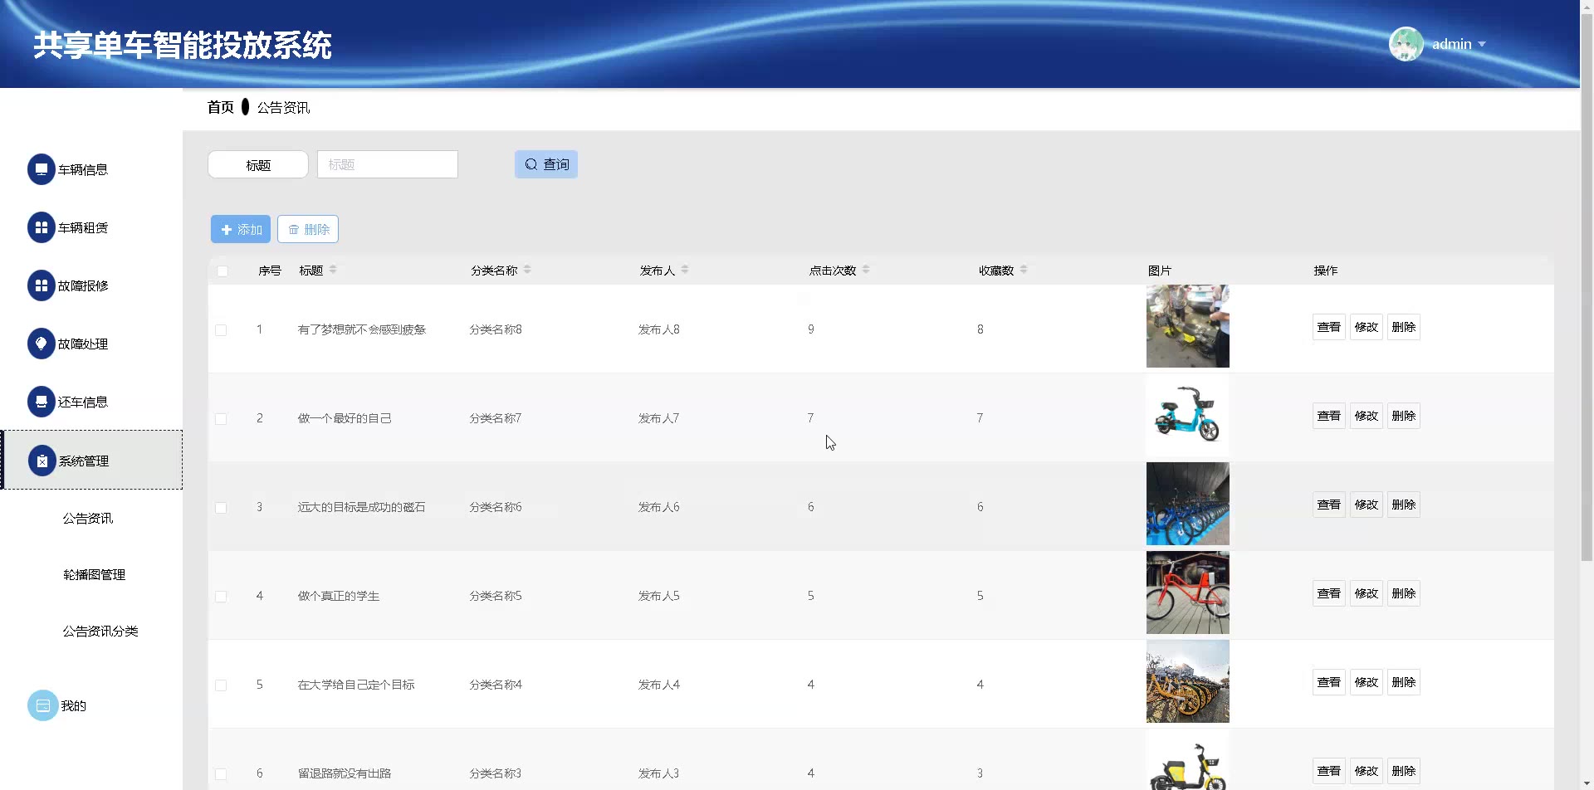
Task: Click the 我的 sidebar icon
Action: [x=43, y=705]
